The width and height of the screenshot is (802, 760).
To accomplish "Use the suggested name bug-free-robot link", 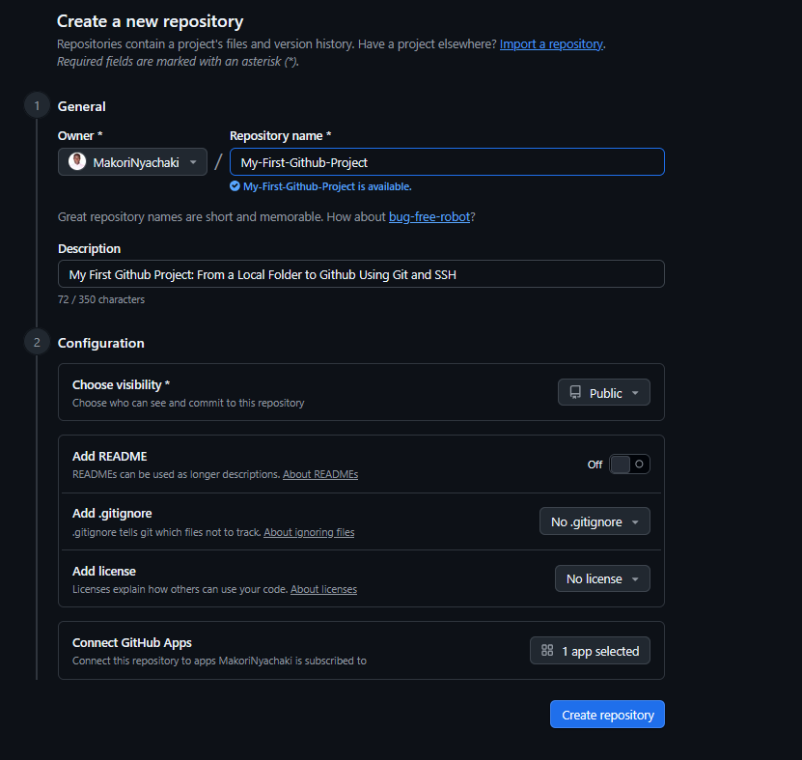I will 429,217.
